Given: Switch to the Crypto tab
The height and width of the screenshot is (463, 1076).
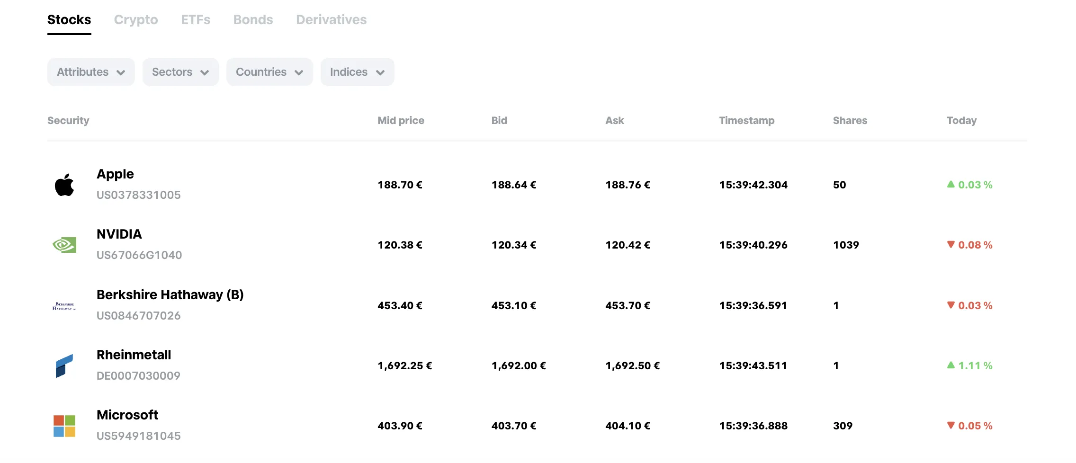Looking at the screenshot, I should pos(136,20).
